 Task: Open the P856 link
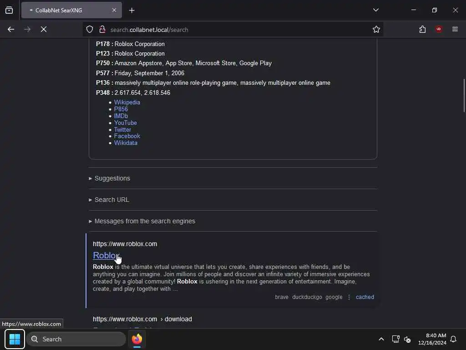121,109
